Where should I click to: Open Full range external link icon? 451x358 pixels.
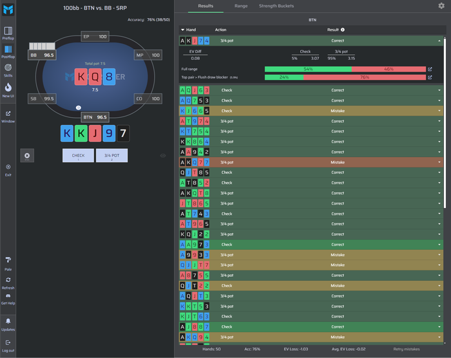pyautogui.click(x=430, y=69)
